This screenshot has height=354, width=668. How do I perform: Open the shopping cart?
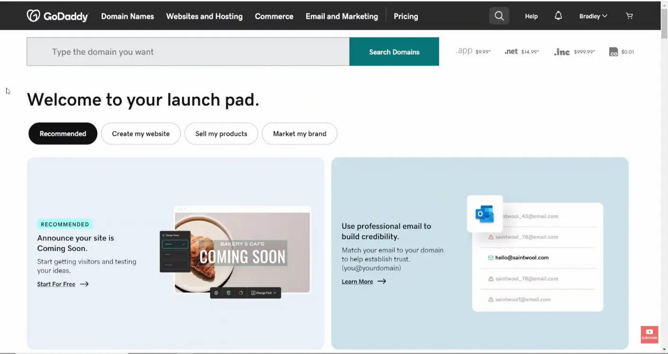point(629,16)
